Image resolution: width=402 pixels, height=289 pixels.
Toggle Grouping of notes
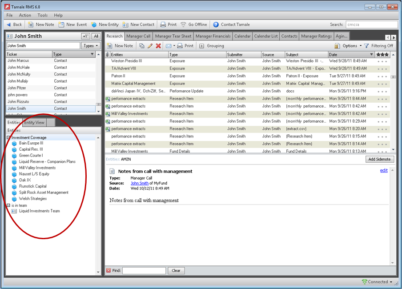pyautogui.click(x=212, y=46)
